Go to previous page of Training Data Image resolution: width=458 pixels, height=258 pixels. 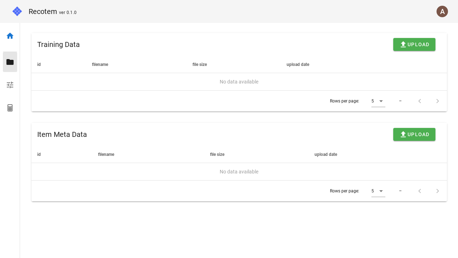[420, 101]
